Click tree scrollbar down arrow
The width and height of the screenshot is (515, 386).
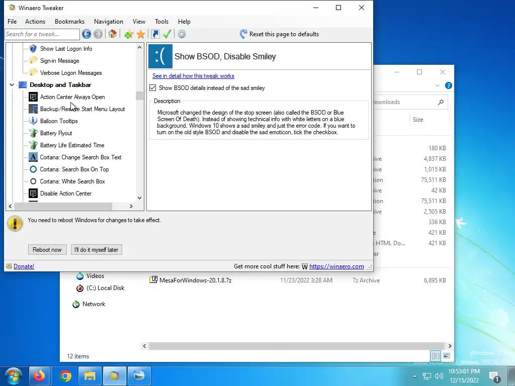[x=140, y=198]
